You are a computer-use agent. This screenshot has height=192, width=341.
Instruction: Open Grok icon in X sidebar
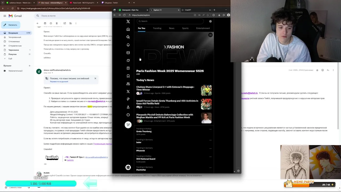pos(128,60)
